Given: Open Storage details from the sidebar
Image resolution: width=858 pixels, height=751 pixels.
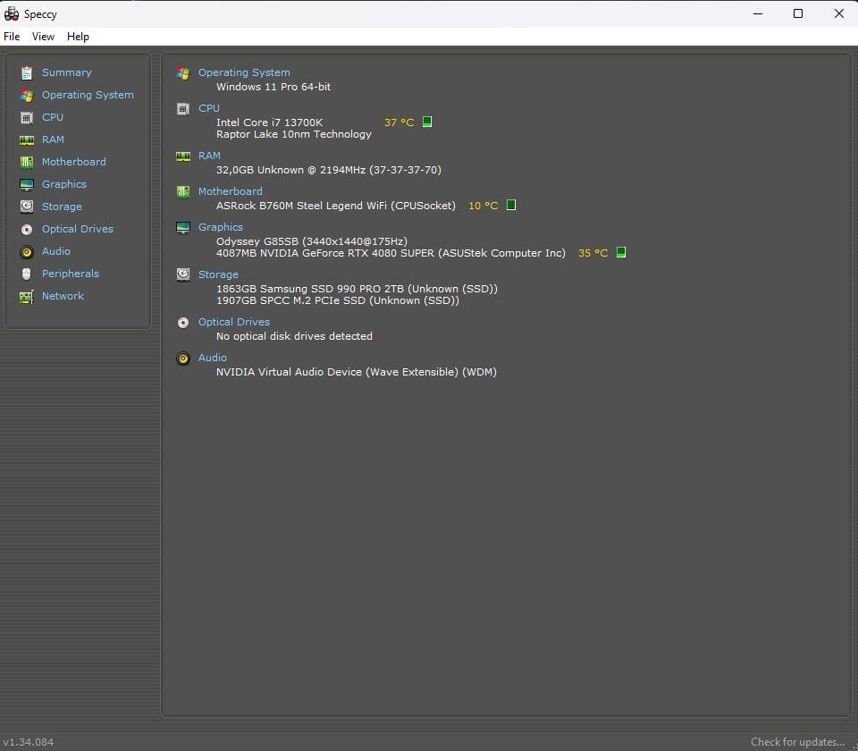Looking at the screenshot, I should coord(62,207).
